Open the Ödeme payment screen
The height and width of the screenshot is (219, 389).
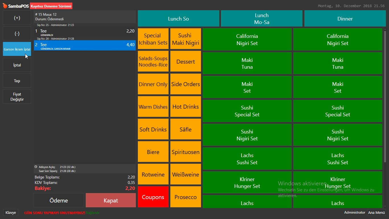[x=59, y=200]
